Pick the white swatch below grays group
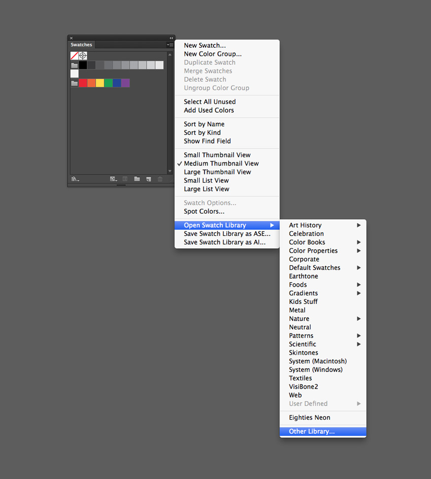This screenshot has width=431, height=479. click(75, 74)
